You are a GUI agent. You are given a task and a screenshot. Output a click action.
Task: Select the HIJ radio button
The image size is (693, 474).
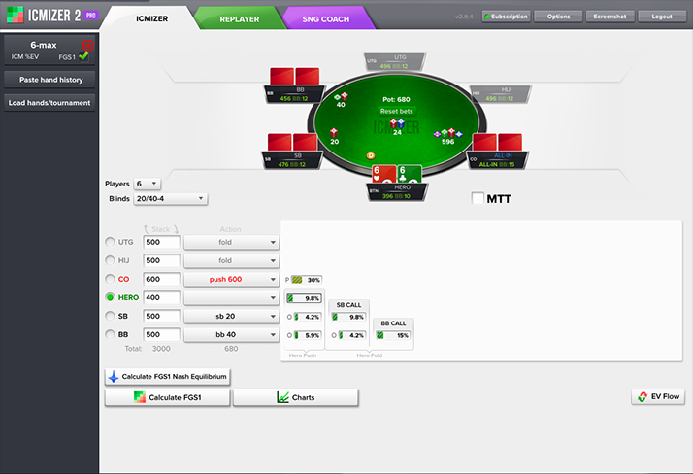click(110, 260)
